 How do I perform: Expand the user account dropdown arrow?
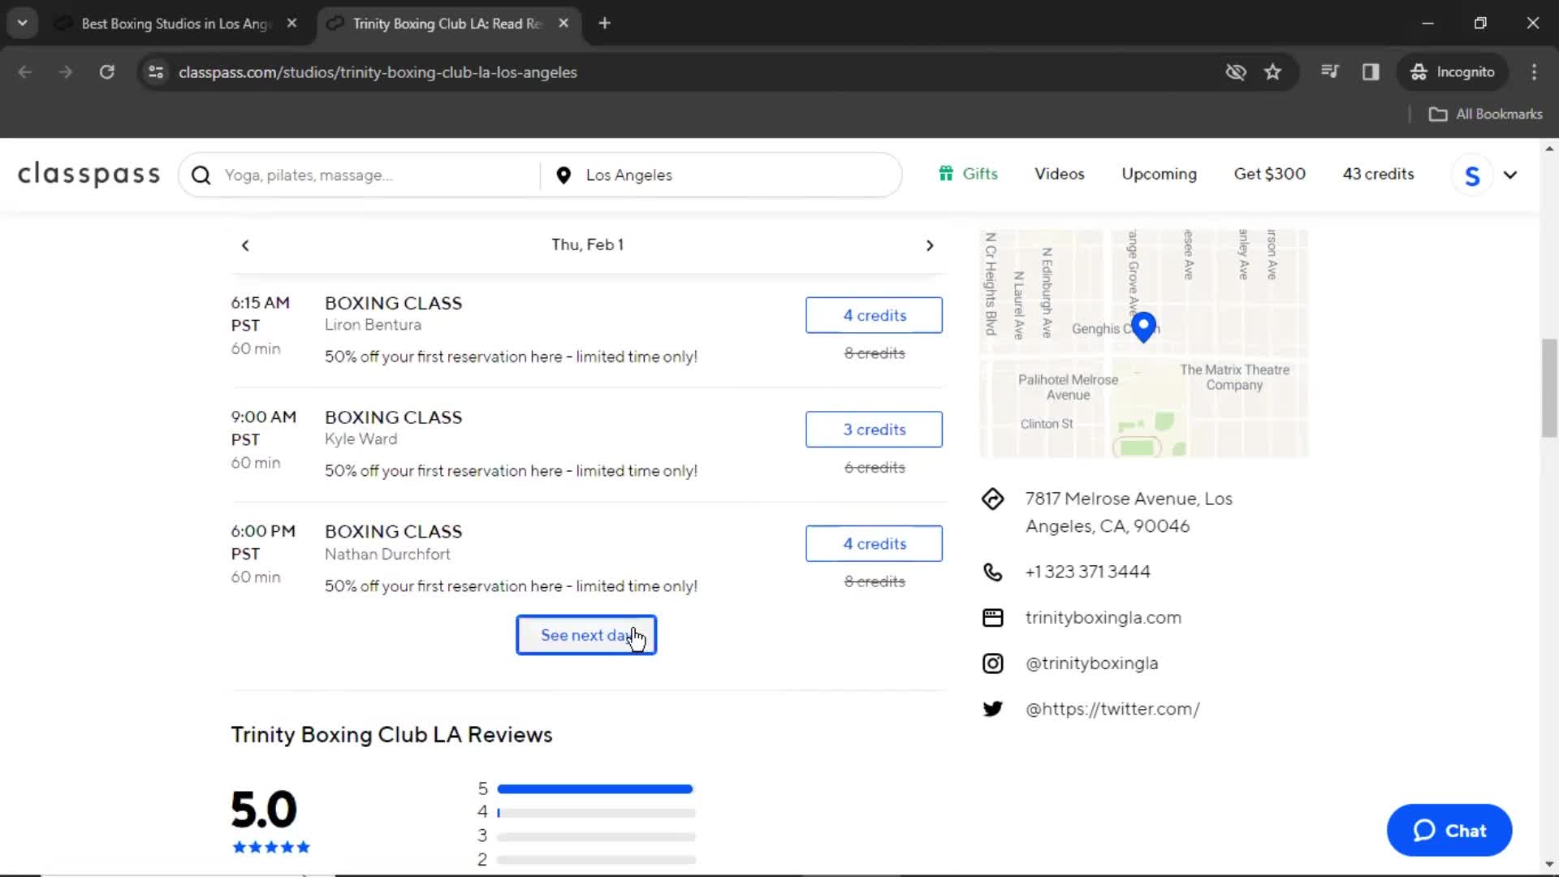point(1511,175)
